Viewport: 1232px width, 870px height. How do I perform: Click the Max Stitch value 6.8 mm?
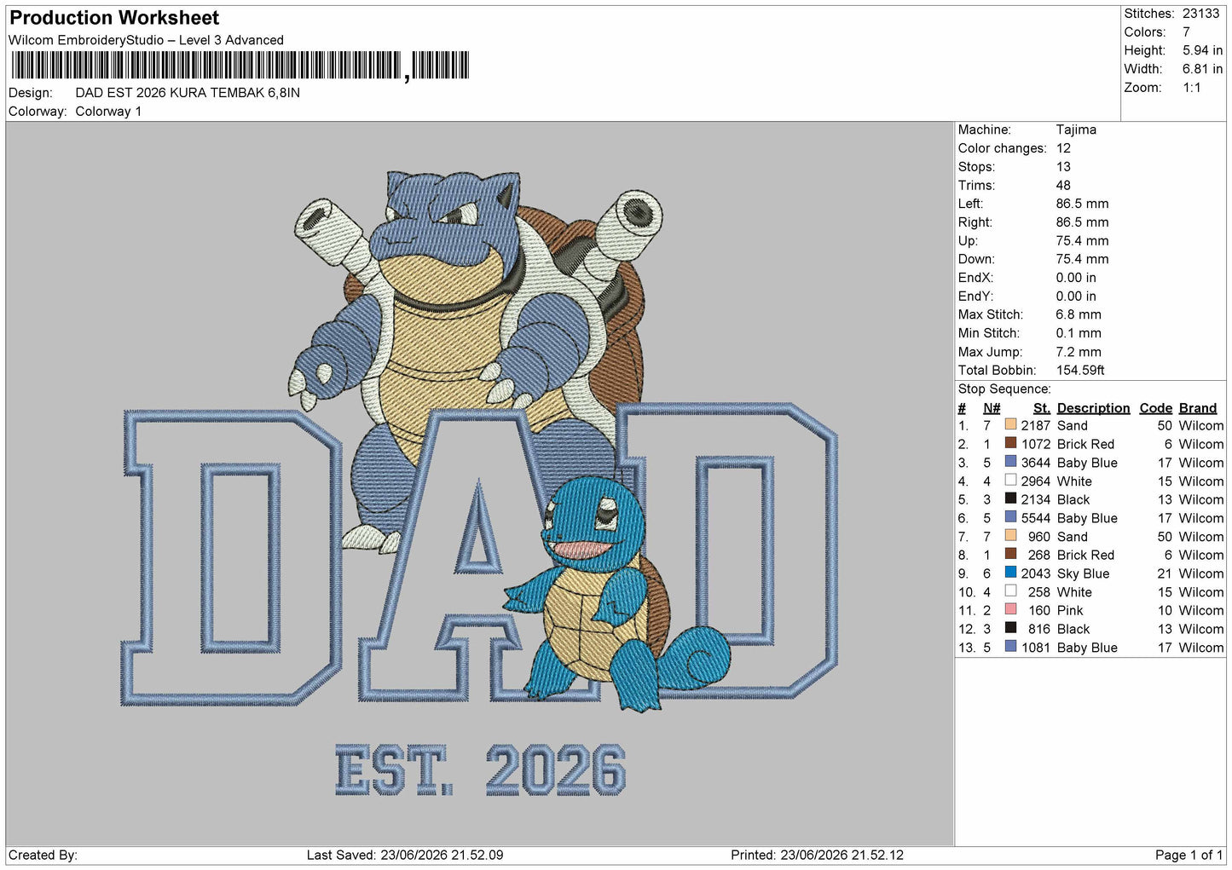click(1079, 314)
